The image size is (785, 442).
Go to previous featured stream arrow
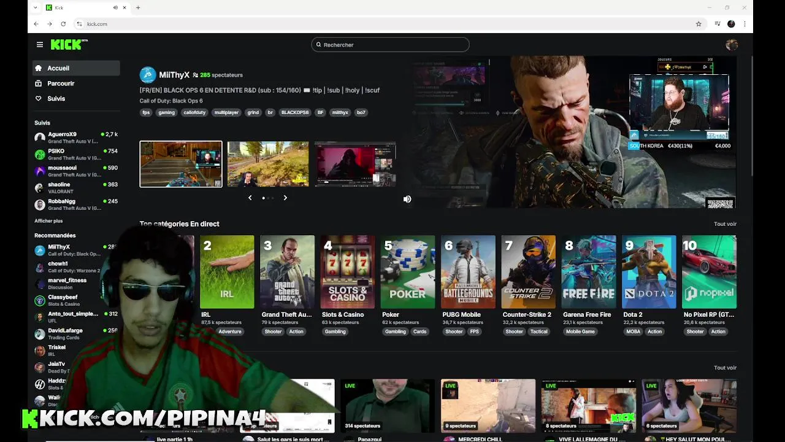pos(250,198)
